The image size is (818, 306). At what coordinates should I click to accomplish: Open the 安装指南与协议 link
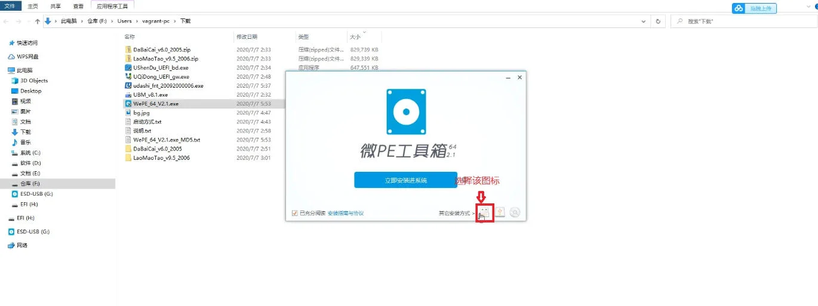pos(345,213)
